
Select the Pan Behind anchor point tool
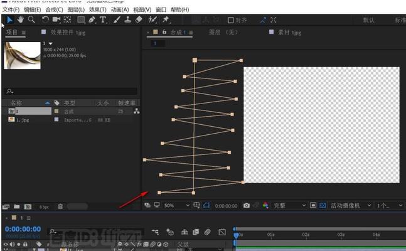coord(68,19)
